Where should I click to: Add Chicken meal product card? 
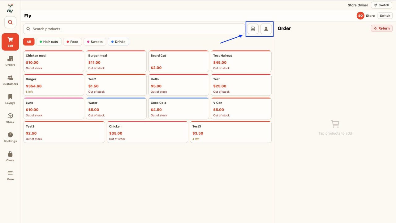(54, 61)
